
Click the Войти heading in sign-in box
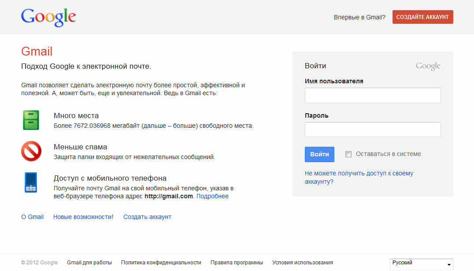coord(315,66)
